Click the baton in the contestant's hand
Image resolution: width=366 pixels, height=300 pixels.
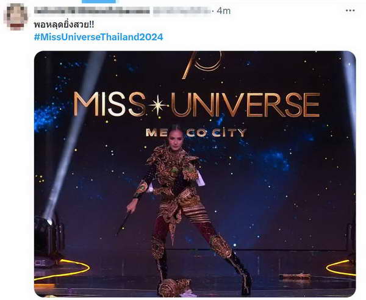124,223
